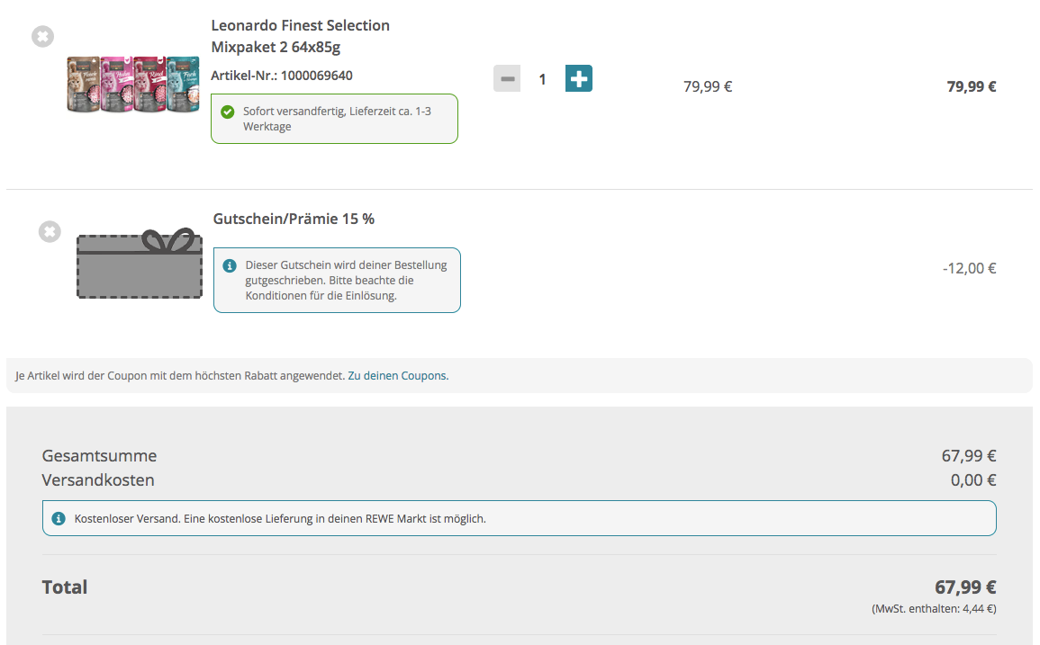Screen dimensions: 1040x645
Task: Click the Gesamtsumme label
Action: click(99, 456)
